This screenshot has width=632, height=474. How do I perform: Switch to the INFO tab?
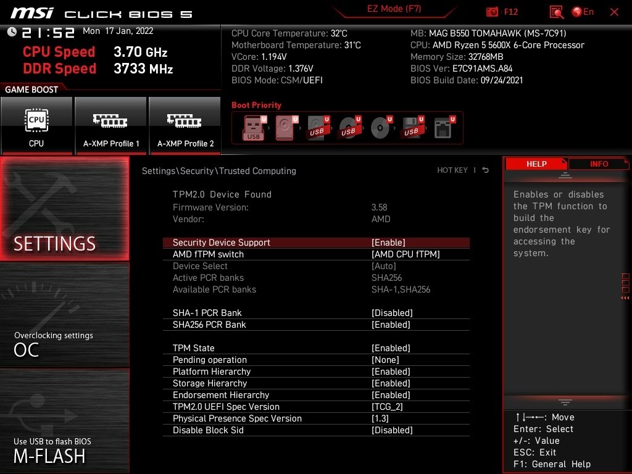[598, 163]
